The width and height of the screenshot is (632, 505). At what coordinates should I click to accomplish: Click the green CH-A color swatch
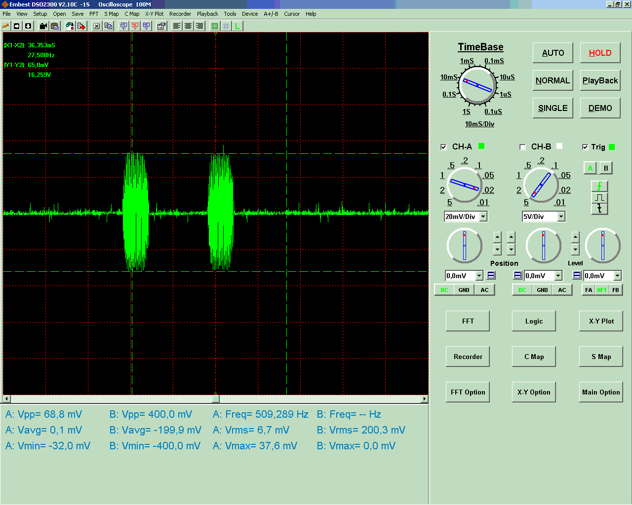click(x=481, y=146)
